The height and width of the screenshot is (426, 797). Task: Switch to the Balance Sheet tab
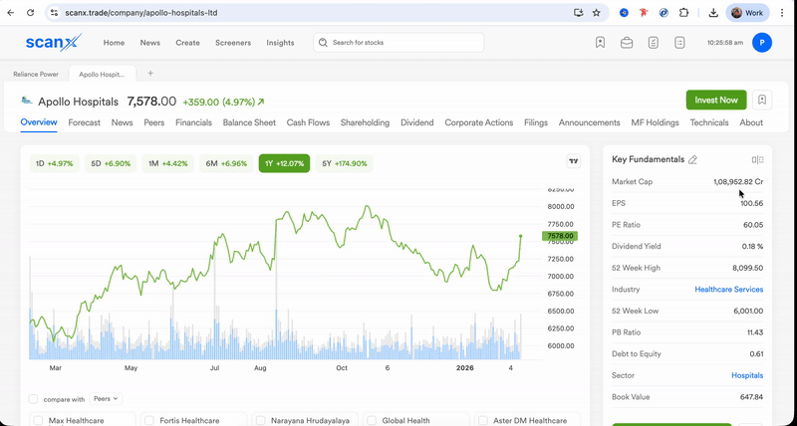coord(249,122)
